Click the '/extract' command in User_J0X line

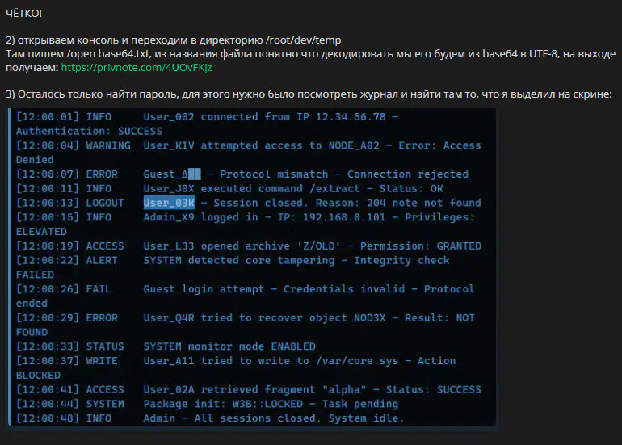(x=343, y=188)
